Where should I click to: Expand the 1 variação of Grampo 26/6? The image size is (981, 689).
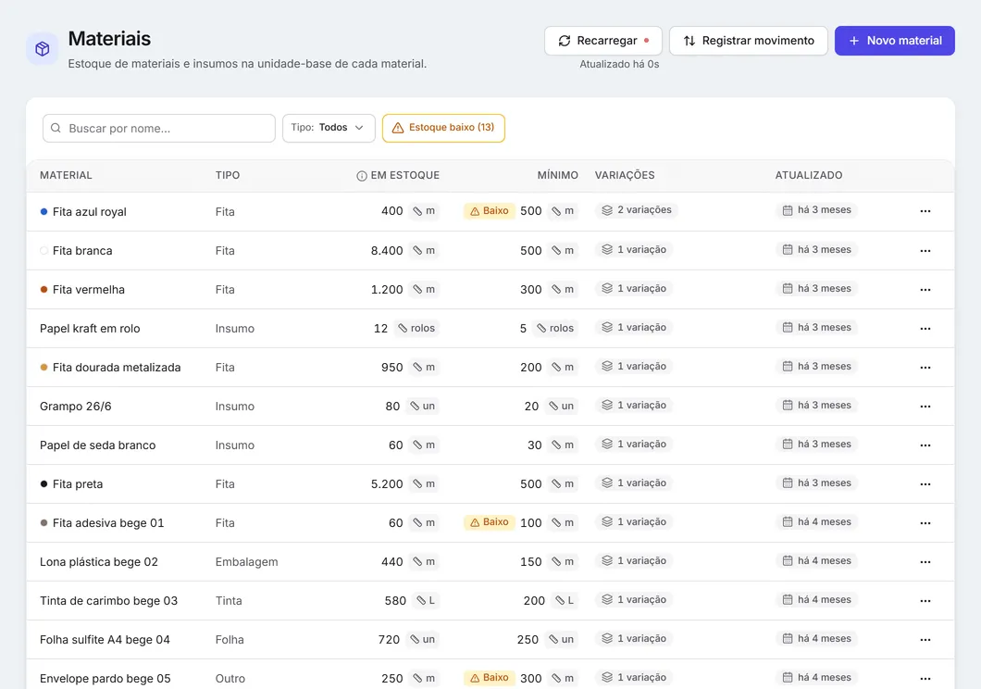(x=634, y=406)
